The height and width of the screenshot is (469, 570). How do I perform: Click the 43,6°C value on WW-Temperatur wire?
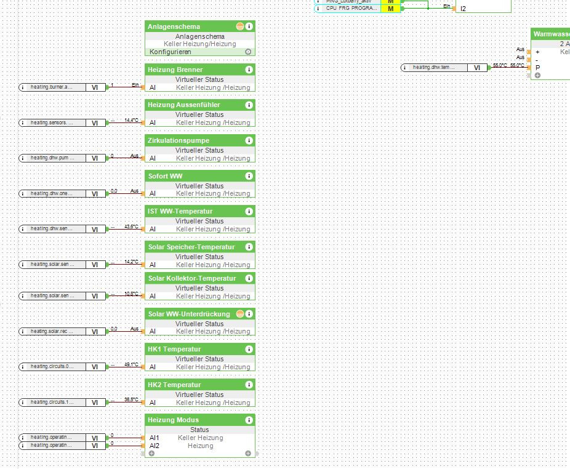131,226
